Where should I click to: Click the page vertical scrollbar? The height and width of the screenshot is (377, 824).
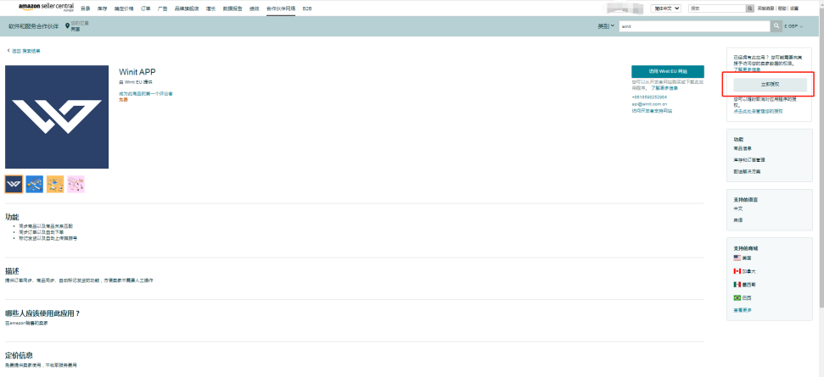[821, 158]
